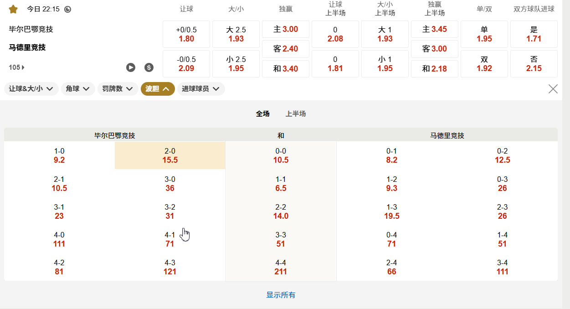Select 单 odds 1.95

(484, 34)
